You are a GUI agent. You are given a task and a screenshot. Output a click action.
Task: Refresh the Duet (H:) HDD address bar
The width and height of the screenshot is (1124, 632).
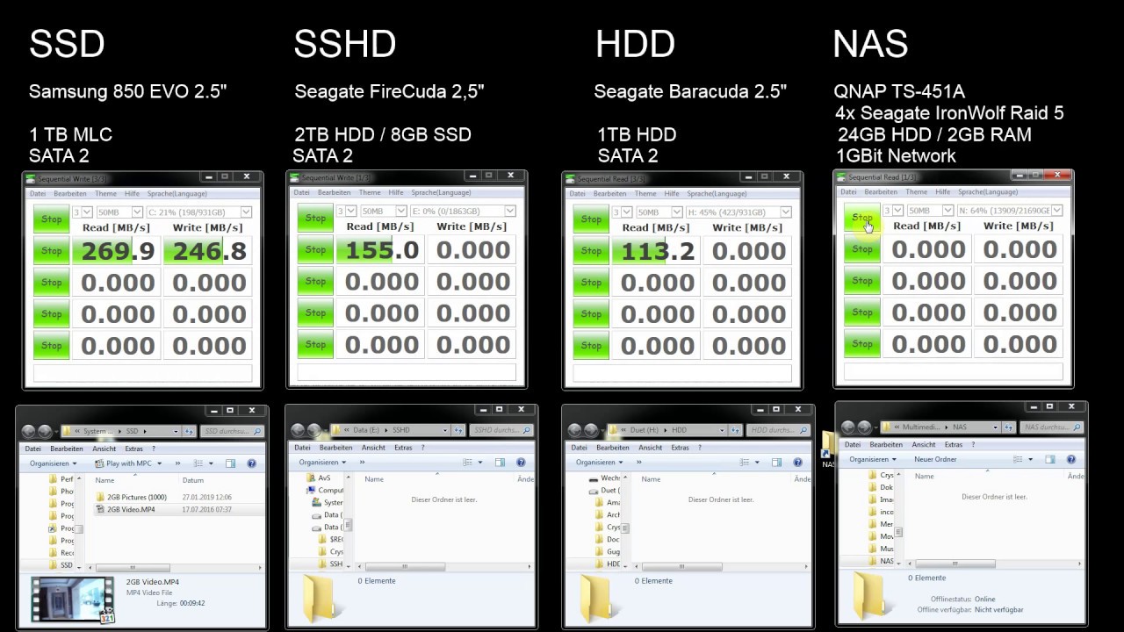click(736, 430)
